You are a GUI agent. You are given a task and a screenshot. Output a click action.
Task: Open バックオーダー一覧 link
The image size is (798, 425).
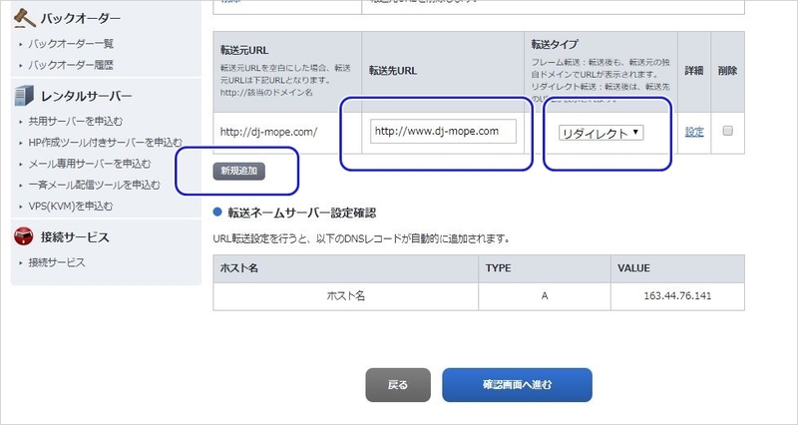coord(71,44)
